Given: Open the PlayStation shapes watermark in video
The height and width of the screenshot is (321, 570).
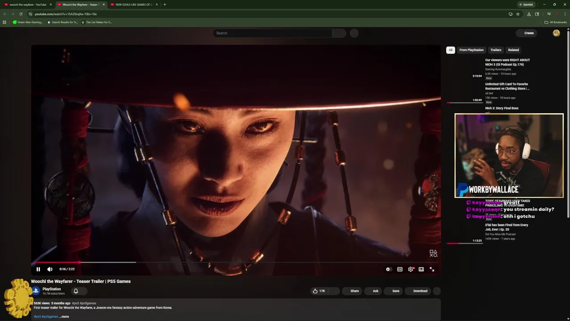Looking at the screenshot, I should (433, 253).
